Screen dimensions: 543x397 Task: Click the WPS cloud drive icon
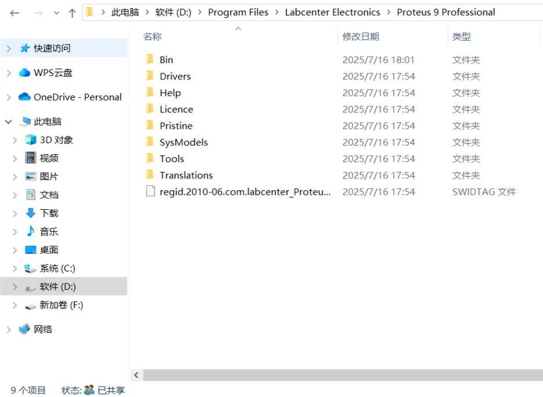pyautogui.click(x=24, y=72)
